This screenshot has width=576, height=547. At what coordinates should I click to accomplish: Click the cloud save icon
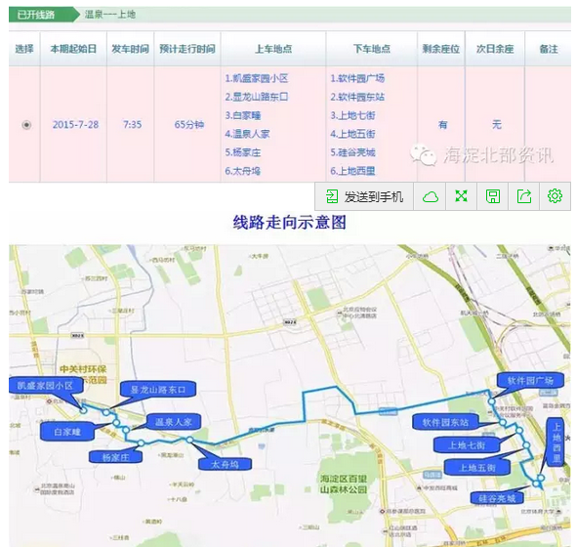click(431, 197)
